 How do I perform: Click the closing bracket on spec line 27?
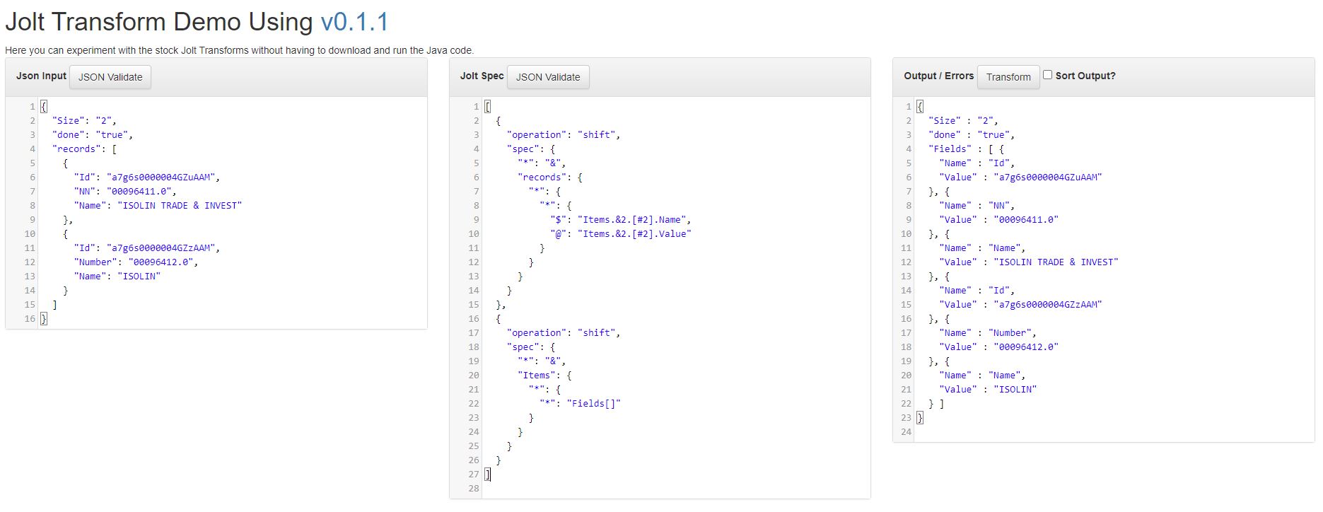487,474
